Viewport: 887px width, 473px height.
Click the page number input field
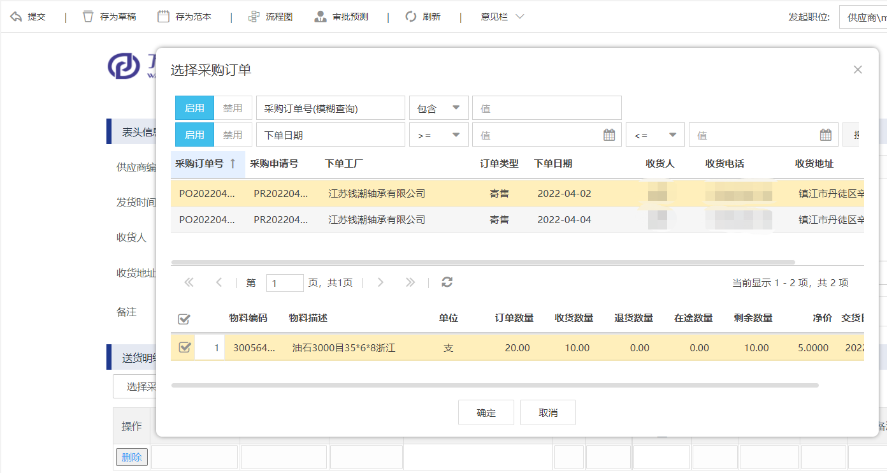(x=284, y=283)
